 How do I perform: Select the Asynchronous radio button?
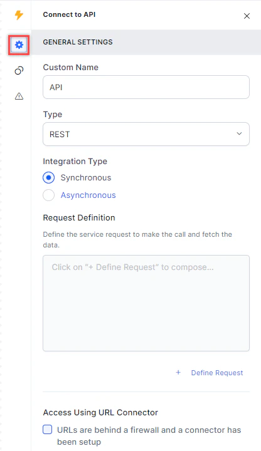[49, 195]
